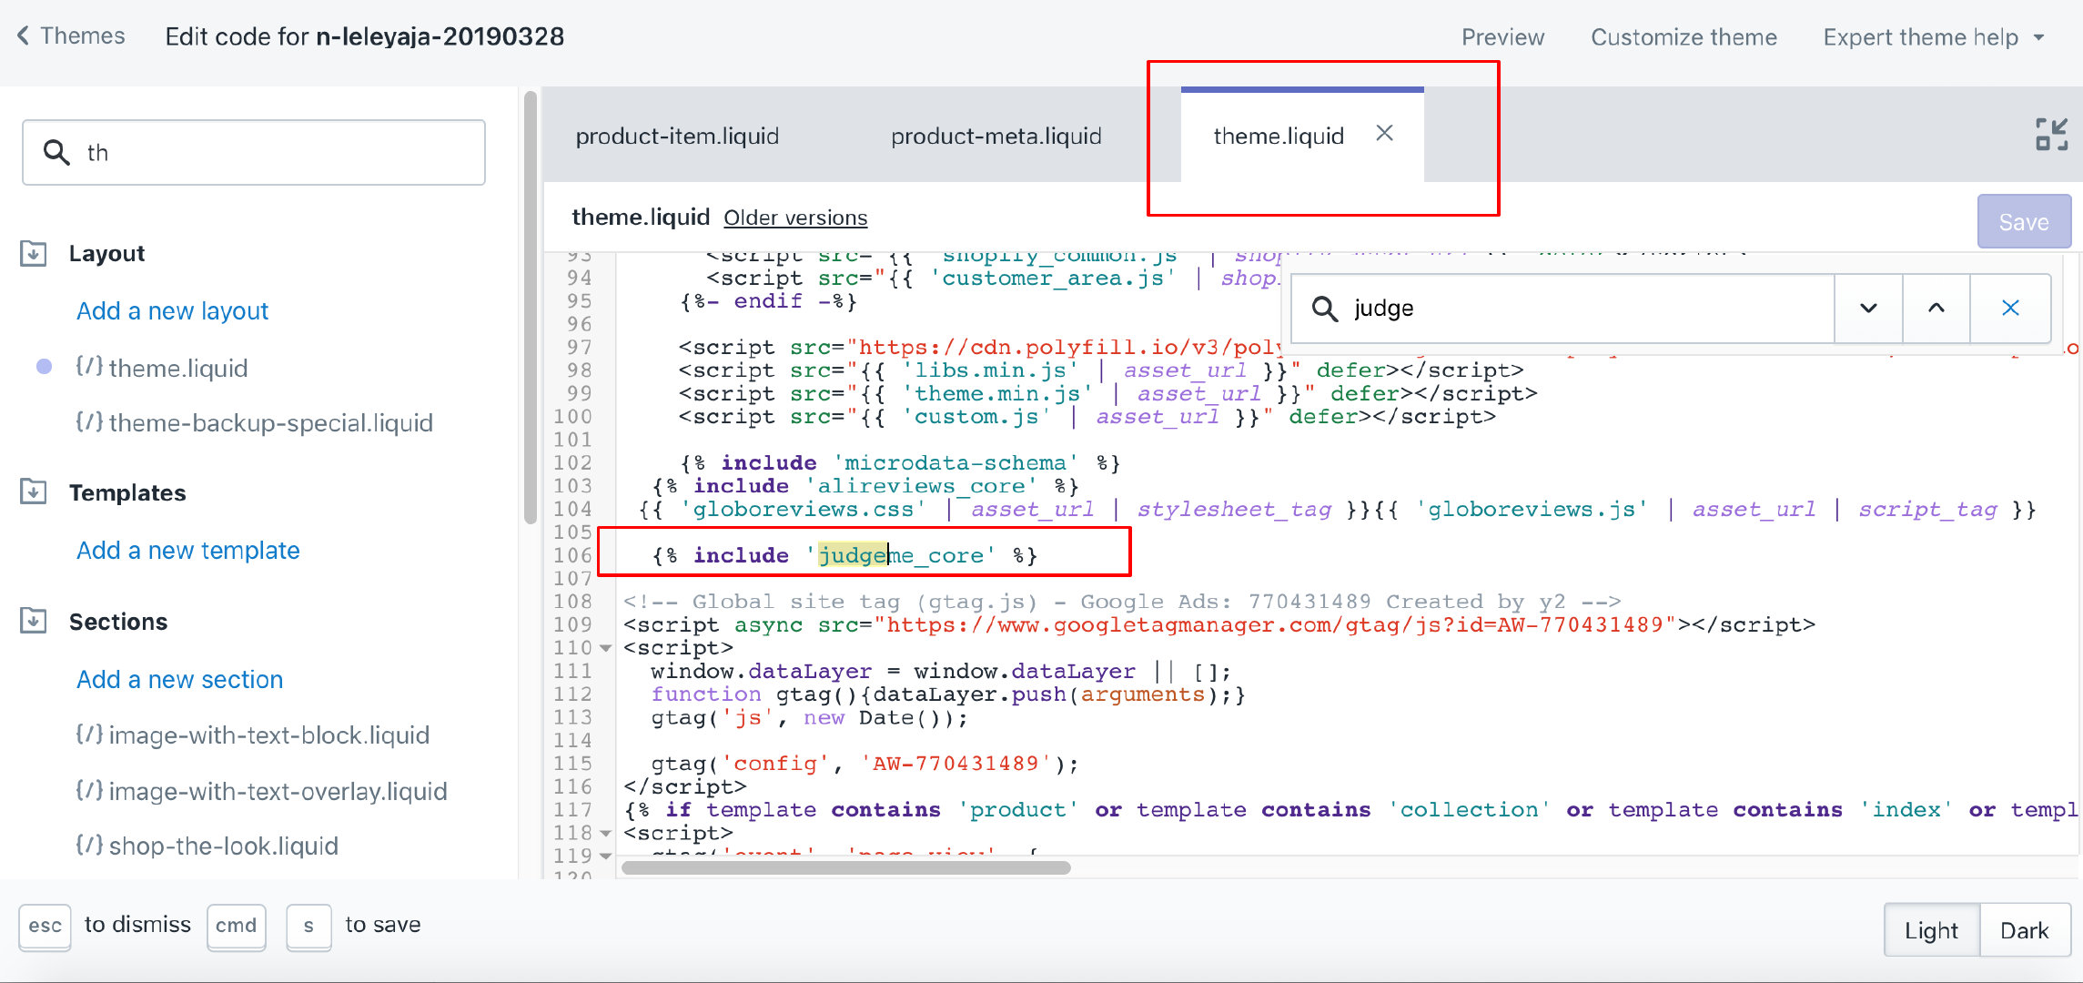
Task: Collapse the code fold at line 110
Action: 606,649
